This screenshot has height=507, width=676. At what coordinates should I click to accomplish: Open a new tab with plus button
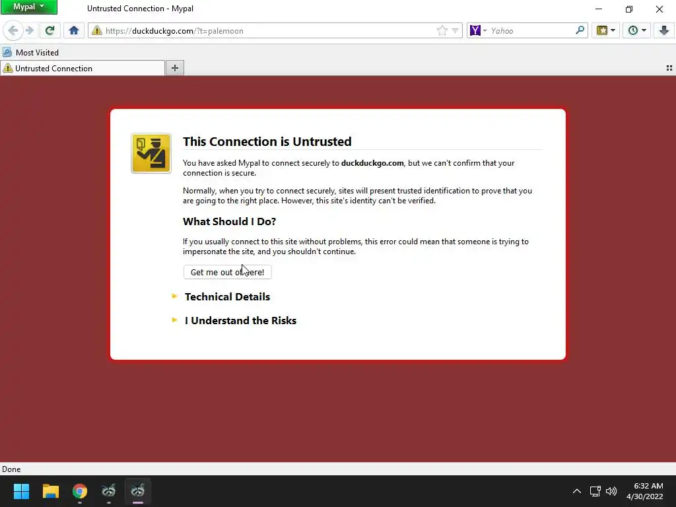coord(174,68)
